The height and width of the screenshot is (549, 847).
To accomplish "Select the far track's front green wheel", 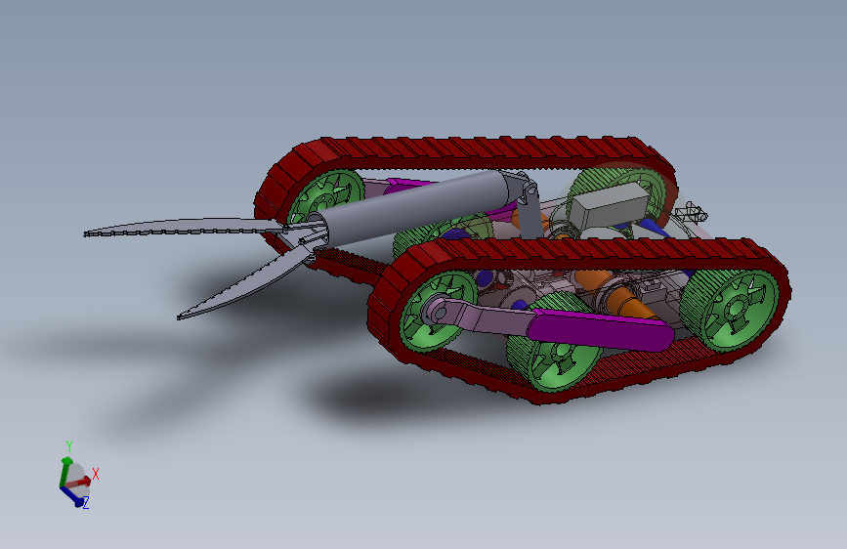I will tap(325, 195).
